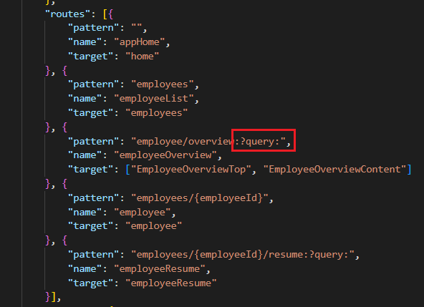This screenshot has height=307, width=424.
Task: Click the "routes" key text
Action: point(67,14)
